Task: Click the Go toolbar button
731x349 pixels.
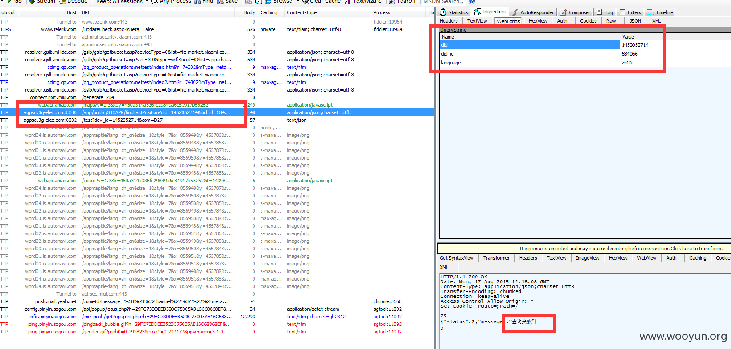Action: click(x=14, y=2)
